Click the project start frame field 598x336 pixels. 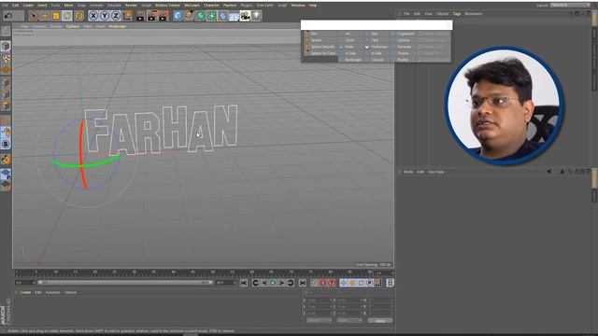[25, 283]
